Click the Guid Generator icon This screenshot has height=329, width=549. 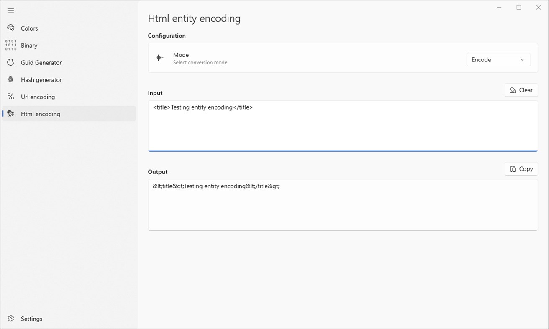coord(11,62)
